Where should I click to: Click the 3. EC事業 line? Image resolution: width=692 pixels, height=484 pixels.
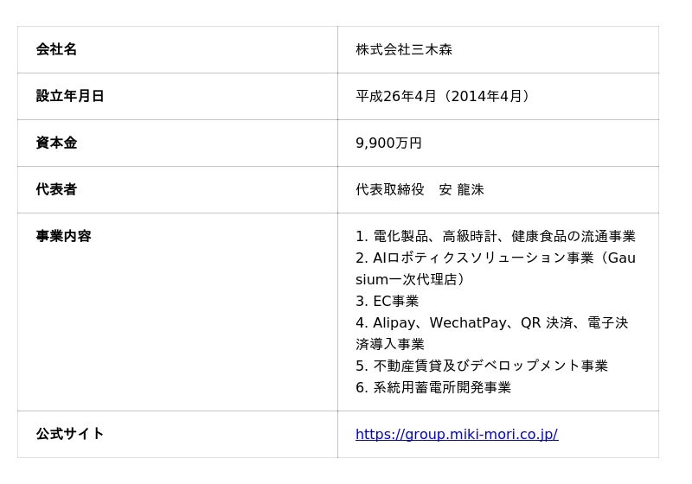pyautogui.click(x=387, y=301)
